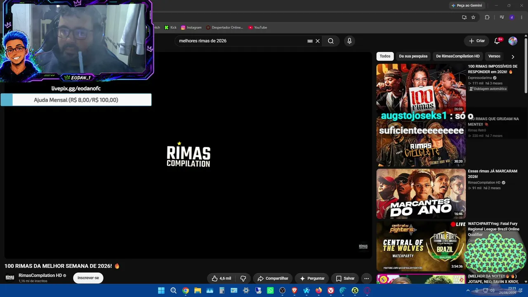
Task: Open video title 'Essas rimas JÁ MARCARAM 2026!'
Action: 493,174
